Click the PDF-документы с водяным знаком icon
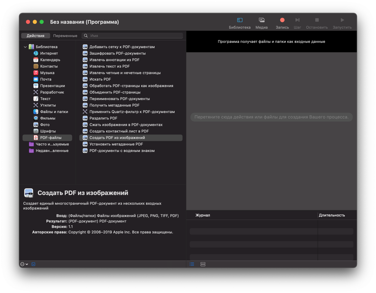Image resolution: width=376 pixels, height=293 pixels. (85, 151)
